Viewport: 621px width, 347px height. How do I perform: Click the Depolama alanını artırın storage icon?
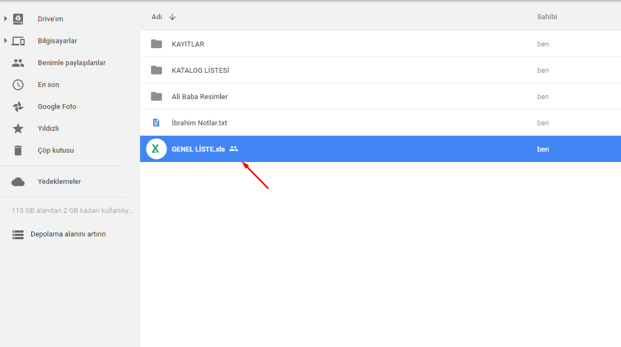point(18,234)
